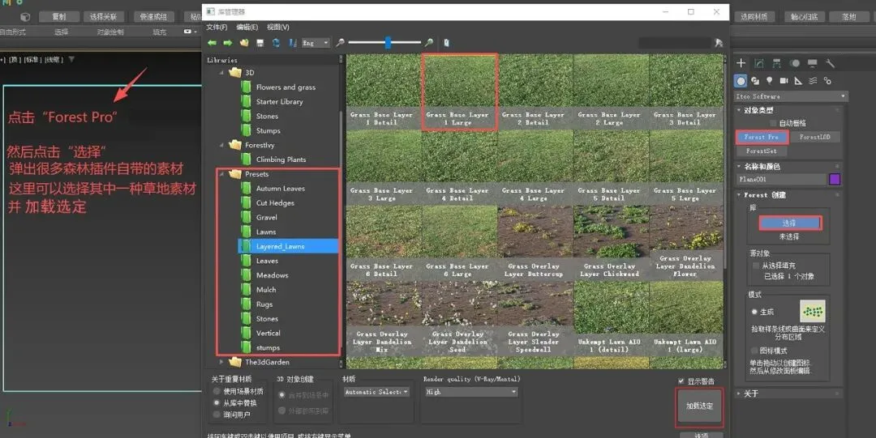Viewport: 876px width, 438px height.
Task: Click the 加载选定 button
Action: coord(699,406)
